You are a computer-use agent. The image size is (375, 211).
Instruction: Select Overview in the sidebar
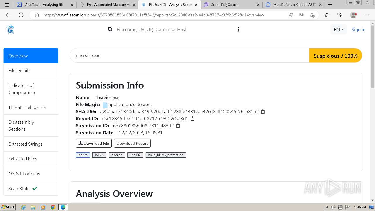31,56
